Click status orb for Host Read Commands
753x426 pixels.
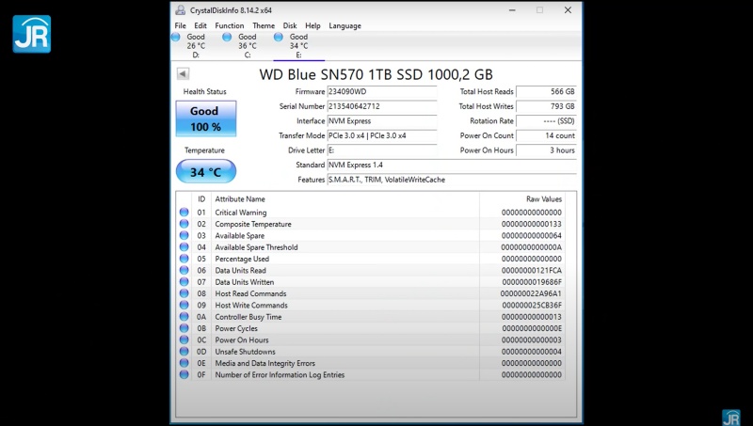coord(184,293)
